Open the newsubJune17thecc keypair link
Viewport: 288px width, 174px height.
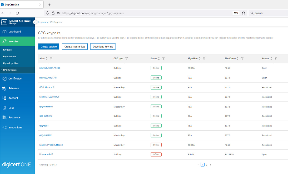(x=50, y=68)
